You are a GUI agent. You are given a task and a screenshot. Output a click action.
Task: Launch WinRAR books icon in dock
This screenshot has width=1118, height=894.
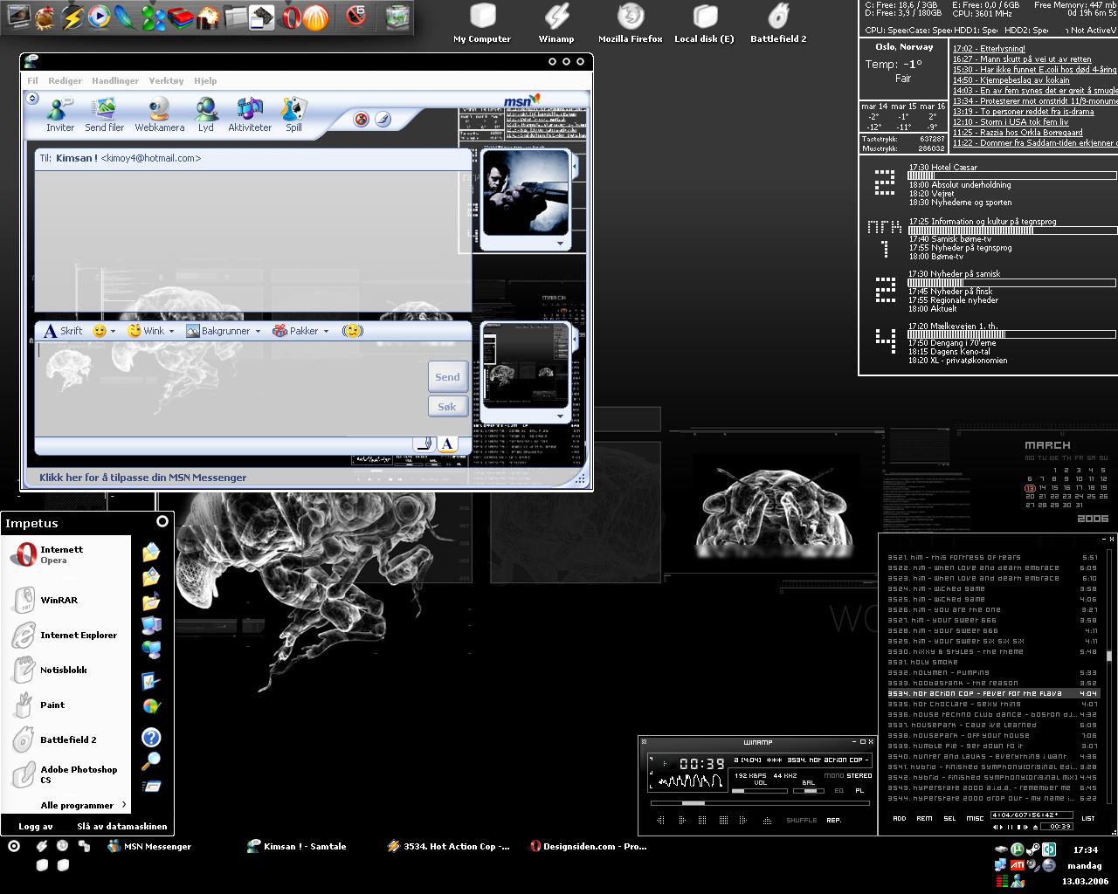coord(180,17)
